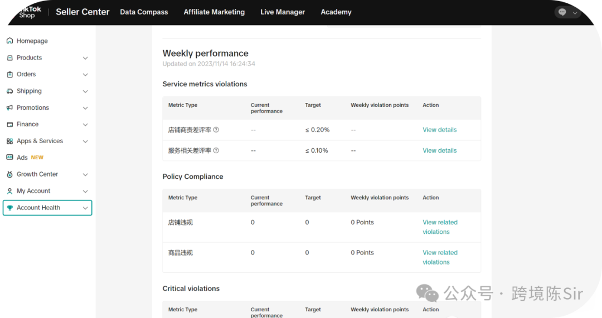Screen dimensions: 602x318
Task: Open Live Manager from the top bar
Action: click(283, 12)
